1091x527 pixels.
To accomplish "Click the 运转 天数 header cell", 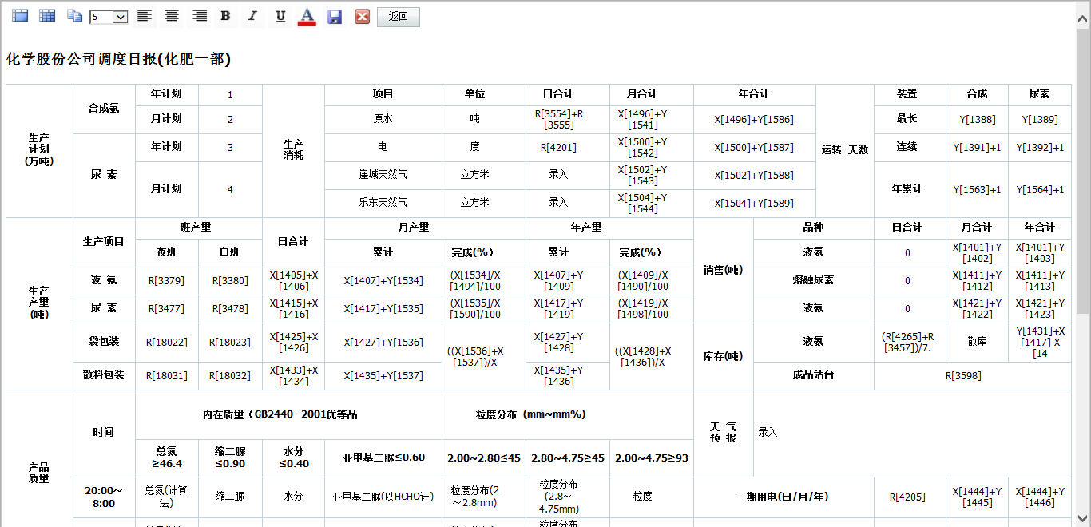I will click(x=844, y=150).
